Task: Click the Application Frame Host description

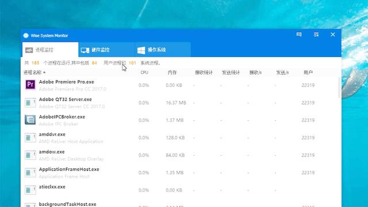Action: [64, 177]
